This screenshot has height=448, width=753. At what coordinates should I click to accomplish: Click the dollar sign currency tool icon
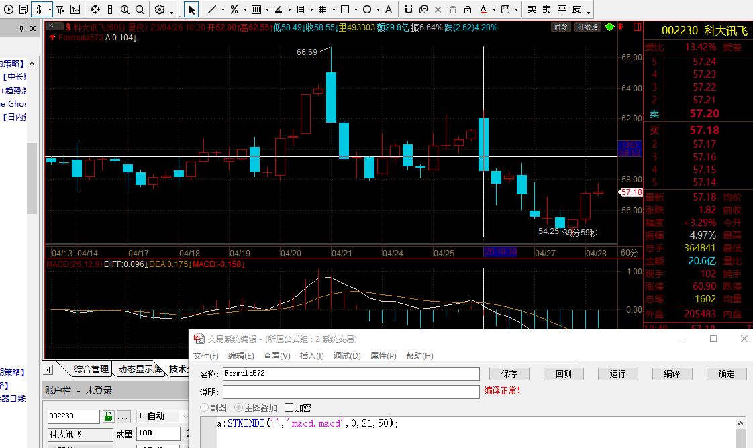39,9
